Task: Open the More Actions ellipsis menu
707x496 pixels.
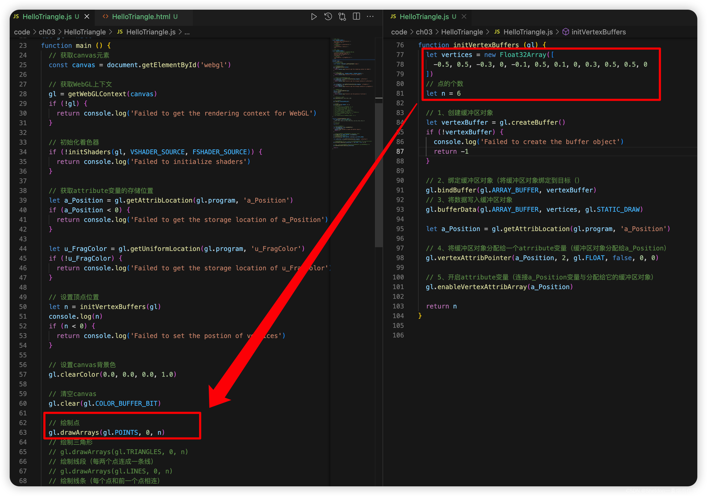Action: [x=370, y=17]
